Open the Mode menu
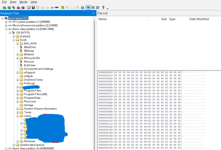Viewport: 221px width, 150px height. 23,2
